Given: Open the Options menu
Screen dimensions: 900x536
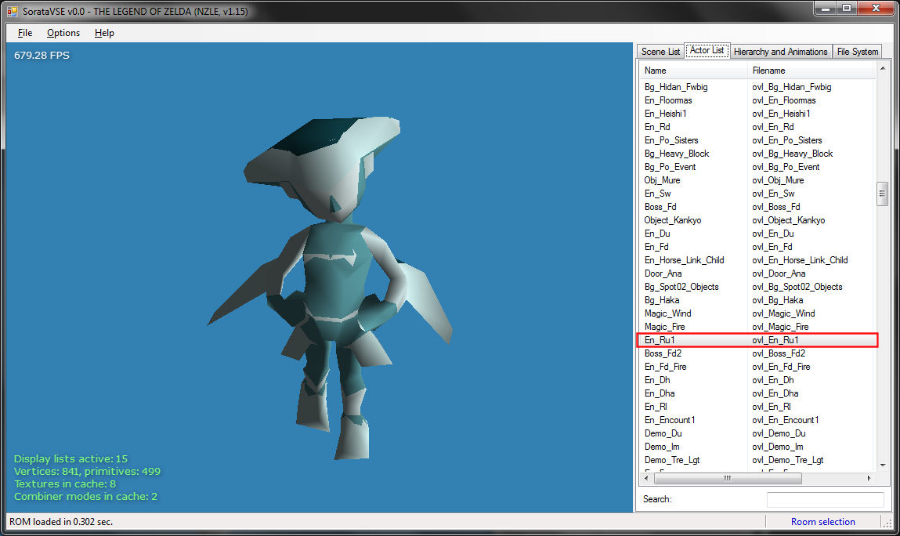Looking at the screenshot, I should [63, 33].
